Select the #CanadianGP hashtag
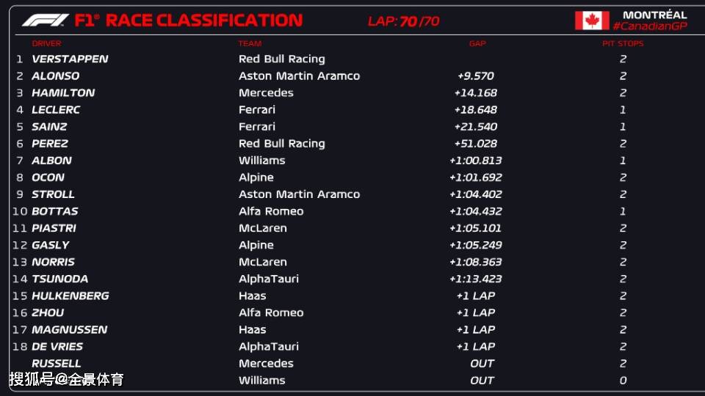705x396 pixels. [650, 26]
